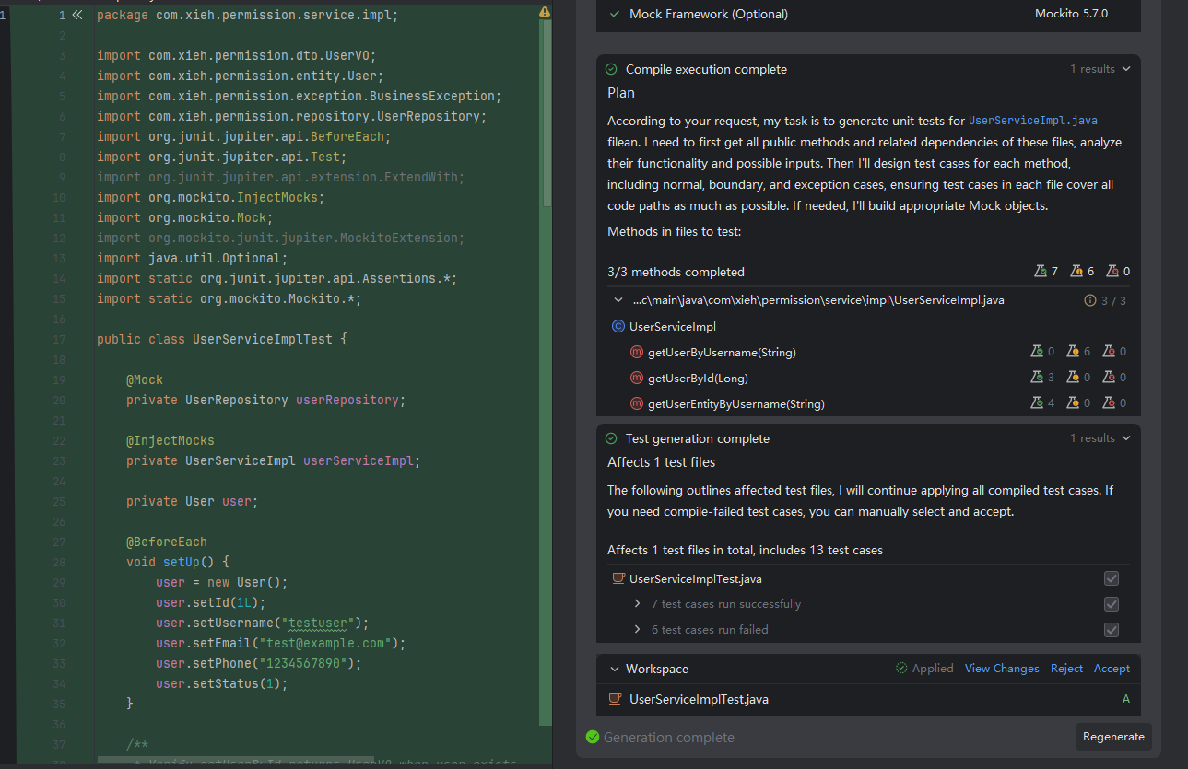The width and height of the screenshot is (1188, 769).
Task: Click the info icon beside 3 / 3
Action: coord(1090,300)
